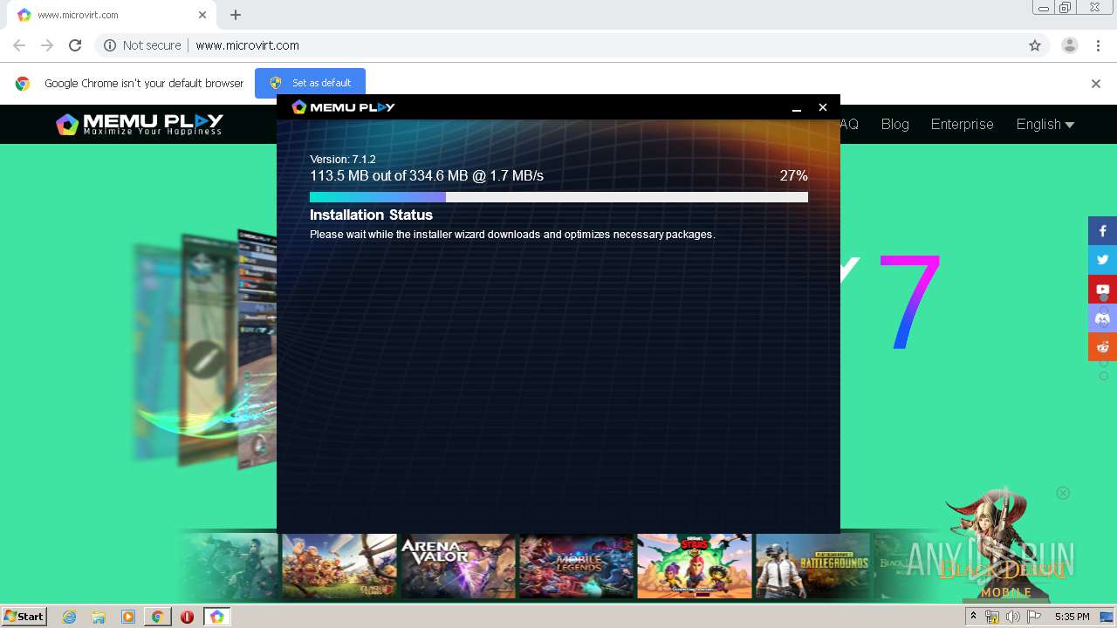Switch to Chrome in taskbar
This screenshot has width=1117, height=628.
click(x=157, y=617)
